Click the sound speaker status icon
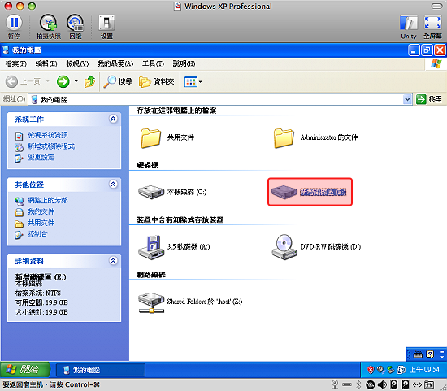 click(x=382, y=384)
